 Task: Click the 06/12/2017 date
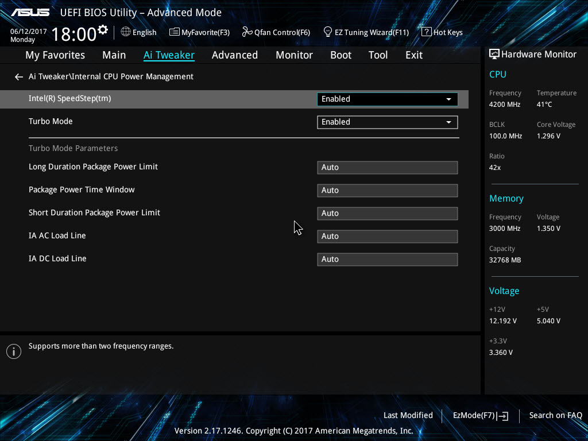pyautogui.click(x=29, y=32)
